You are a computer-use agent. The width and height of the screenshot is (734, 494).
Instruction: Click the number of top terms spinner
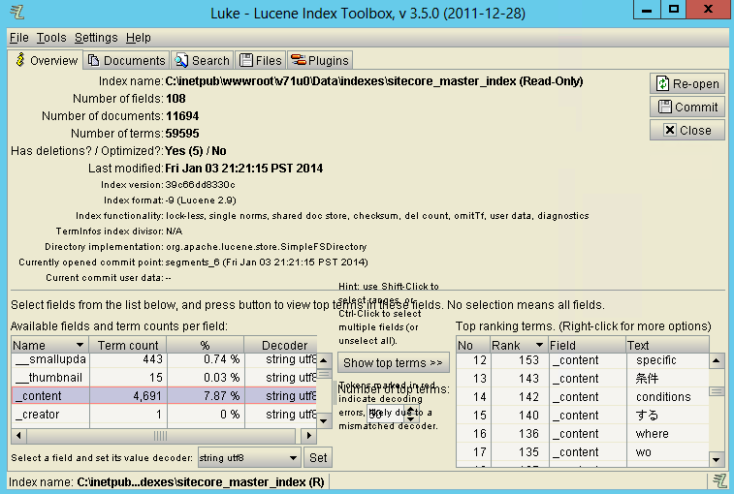click(x=393, y=413)
